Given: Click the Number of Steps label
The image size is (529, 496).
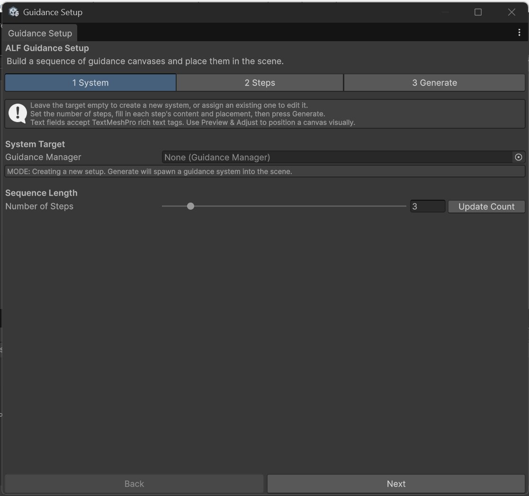Looking at the screenshot, I should tap(39, 206).
